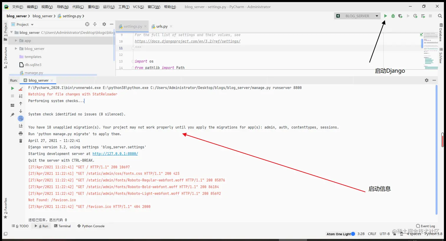Open the Terminal tool window

(62, 226)
